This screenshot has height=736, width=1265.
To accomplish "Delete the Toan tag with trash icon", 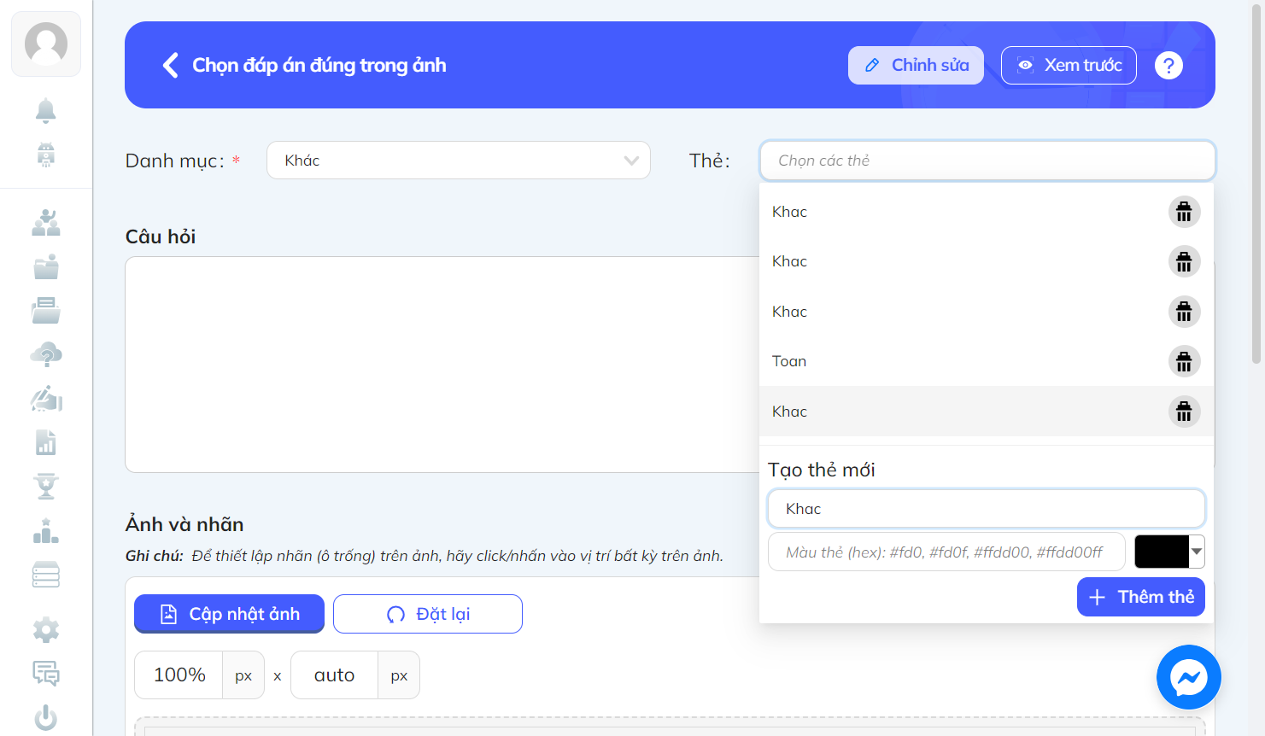I will [1184, 362].
